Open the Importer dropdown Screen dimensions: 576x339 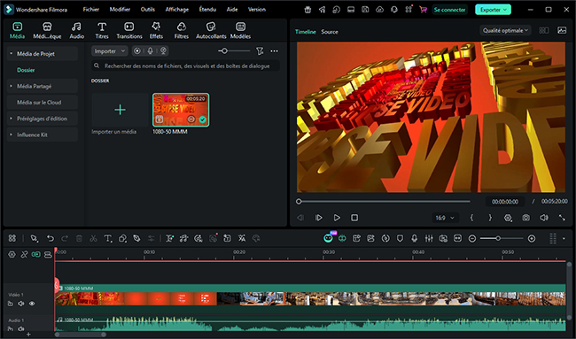[x=110, y=51]
